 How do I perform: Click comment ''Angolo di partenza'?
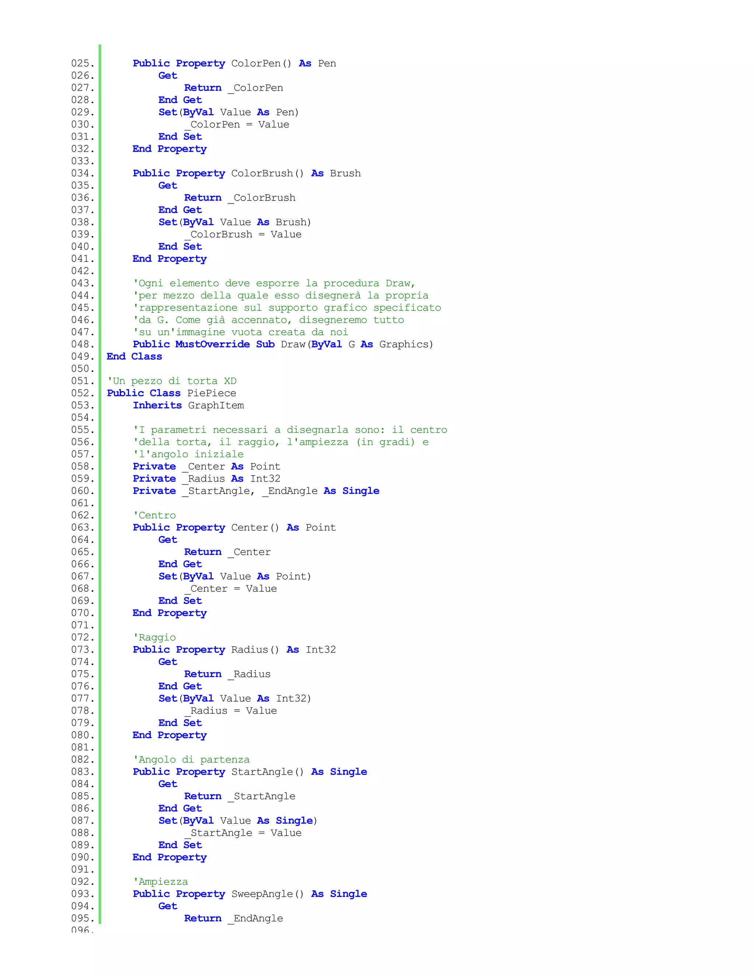pos(191,759)
